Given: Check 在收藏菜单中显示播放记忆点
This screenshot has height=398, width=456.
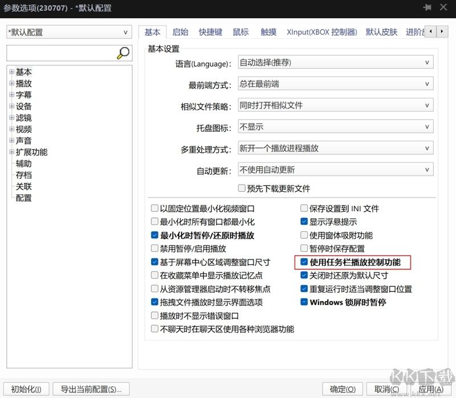Looking at the screenshot, I should (154, 275).
